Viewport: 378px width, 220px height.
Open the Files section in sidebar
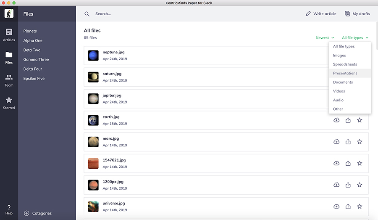pyautogui.click(x=9, y=58)
